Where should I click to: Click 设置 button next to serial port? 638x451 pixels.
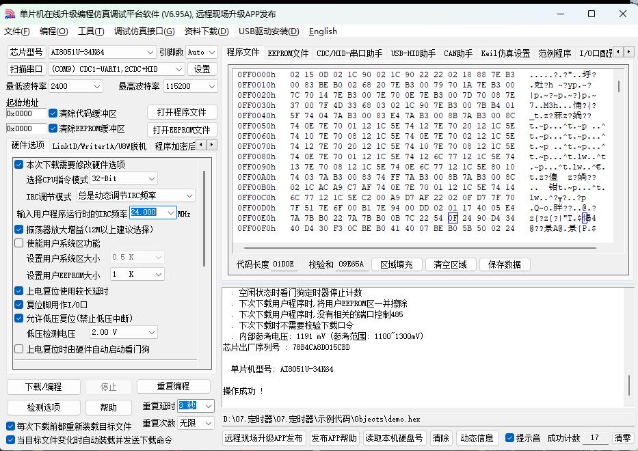(202, 69)
